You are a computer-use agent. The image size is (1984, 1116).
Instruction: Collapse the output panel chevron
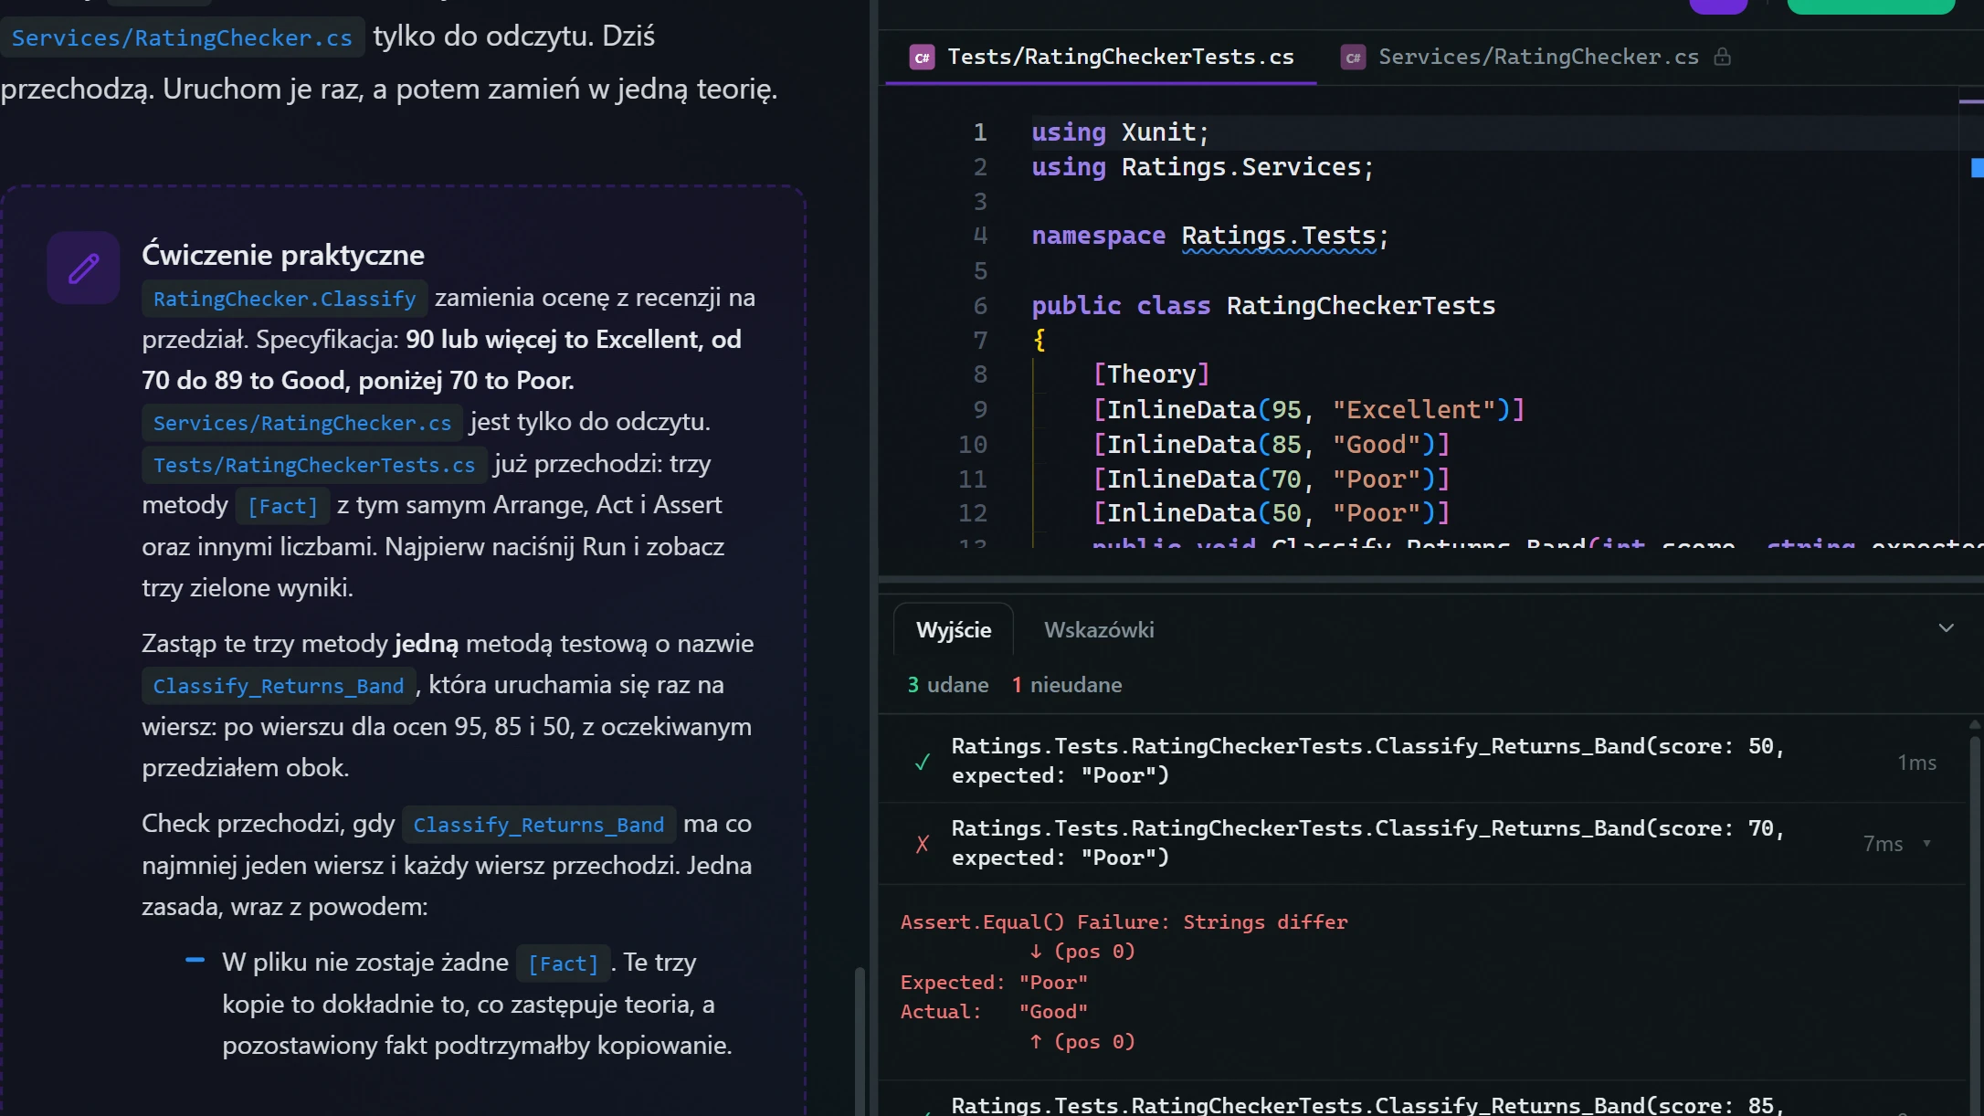pos(1946,628)
